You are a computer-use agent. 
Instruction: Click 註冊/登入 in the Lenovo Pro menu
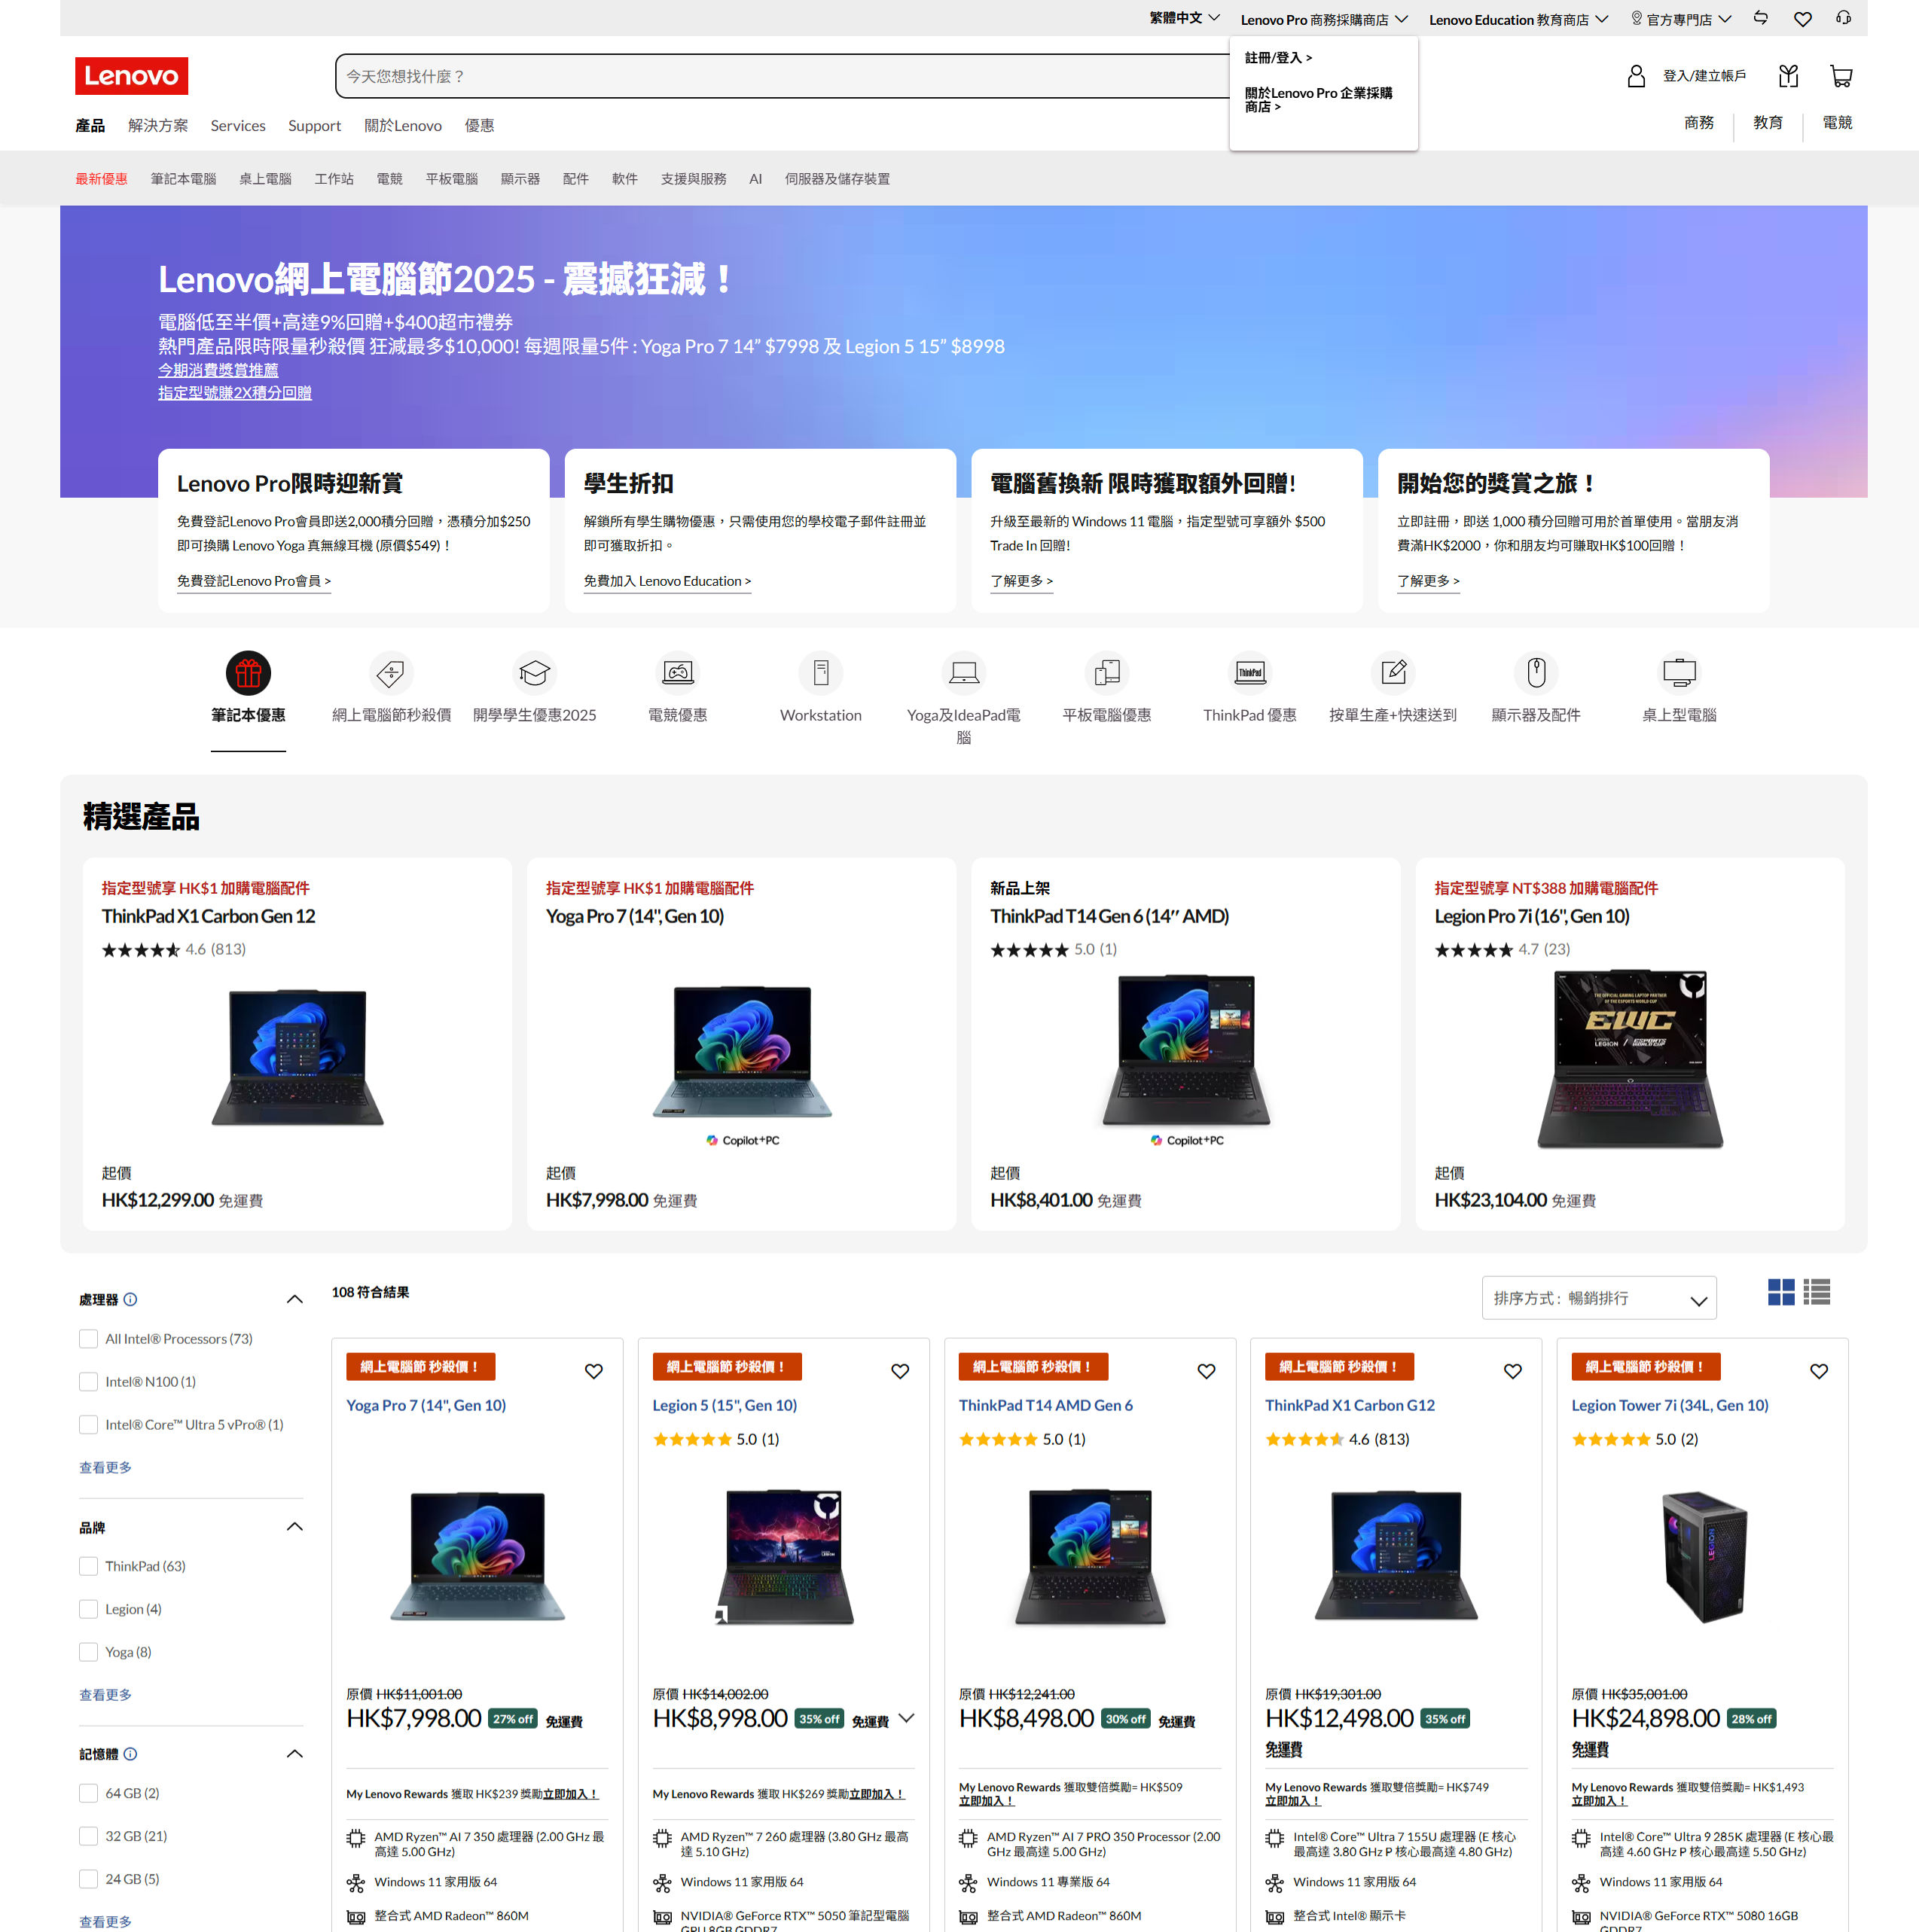point(1277,58)
